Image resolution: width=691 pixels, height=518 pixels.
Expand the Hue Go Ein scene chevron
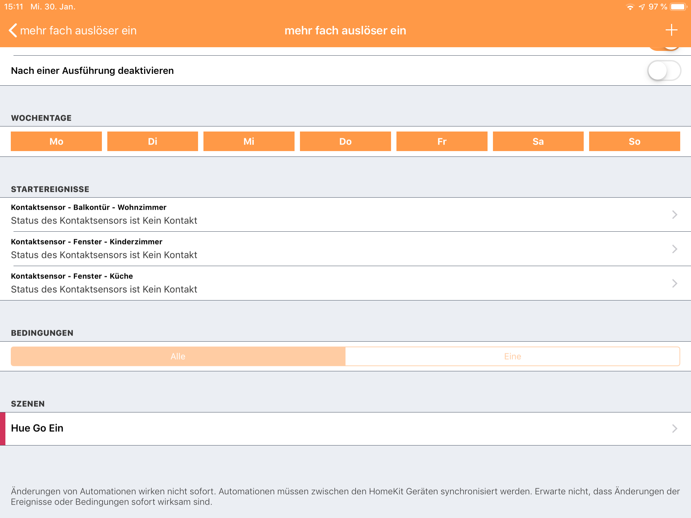[x=674, y=429]
